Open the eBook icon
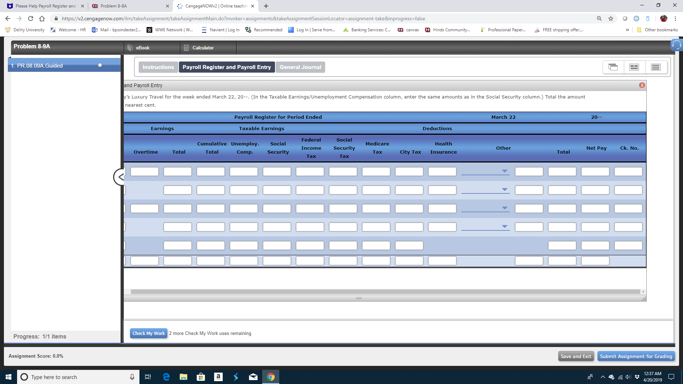 tap(130, 48)
